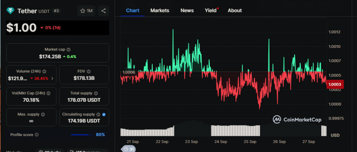
Task: Expand Volume (24h) details chevron
Action: pos(52,78)
